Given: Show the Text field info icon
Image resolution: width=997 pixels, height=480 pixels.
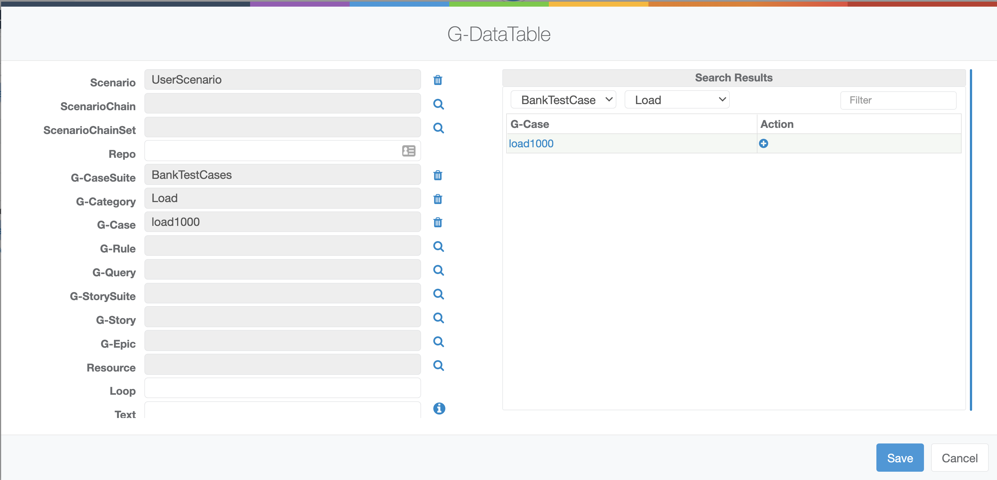Looking at the screenshot, I should [439, 408].
